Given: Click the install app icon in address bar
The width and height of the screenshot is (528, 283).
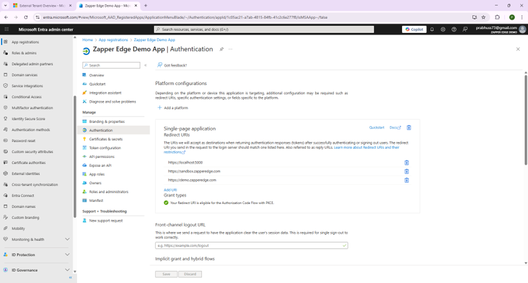Looking at the screenshot, I should point(475,17).
